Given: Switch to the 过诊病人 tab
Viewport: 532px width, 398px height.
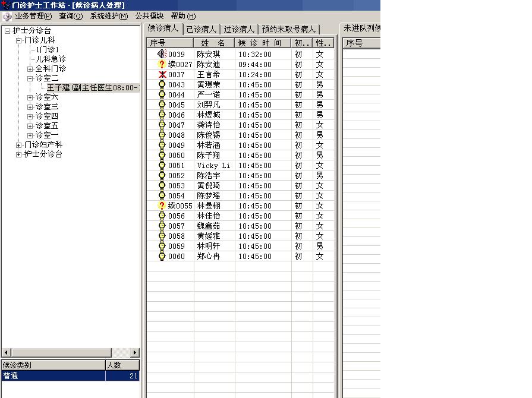Looking at the screenshot, I should coord(239,30).
